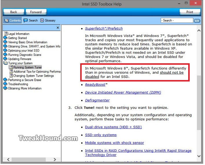Select Changing System Tuner Settings subtopic
The width and height of the screenshot is (205, 165).
coord(34,76)
